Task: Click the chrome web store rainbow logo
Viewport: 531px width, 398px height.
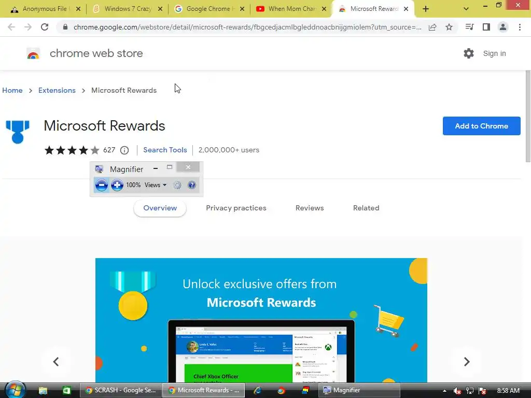Action: (33, 53)
